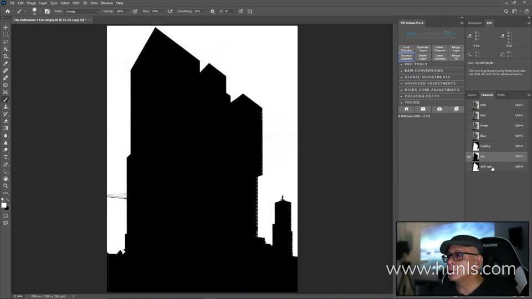Image resolution: width=532 pixels, height=299 pixels.
Task: Select the Move tool
Action: pyautogui.click(x=6, y=28)
